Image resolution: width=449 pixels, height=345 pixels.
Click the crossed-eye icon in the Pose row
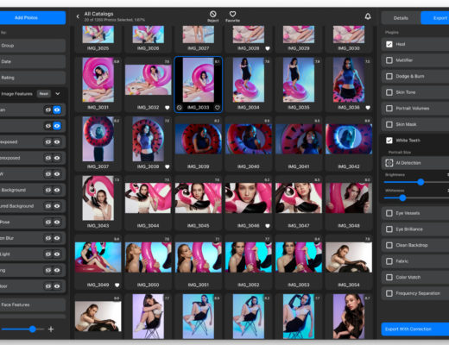click(48, 222)
